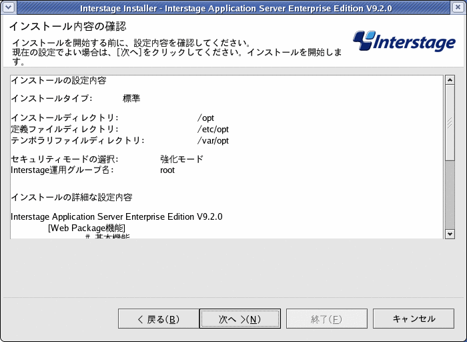Click the group name value root
This screenshot has width=467, height=342.
tap(167, 170)
